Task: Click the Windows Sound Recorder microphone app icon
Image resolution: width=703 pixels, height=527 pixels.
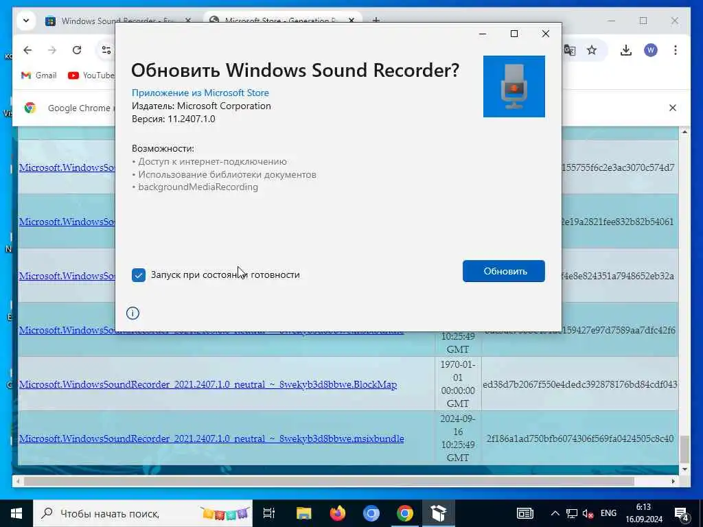Action: 514,86
